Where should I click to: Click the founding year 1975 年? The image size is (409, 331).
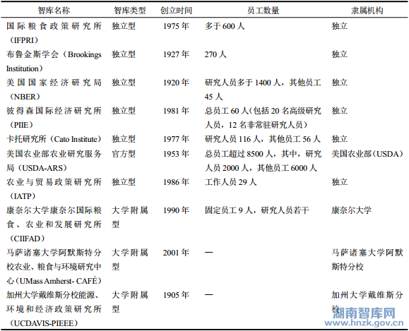click(x=176, y=26)
